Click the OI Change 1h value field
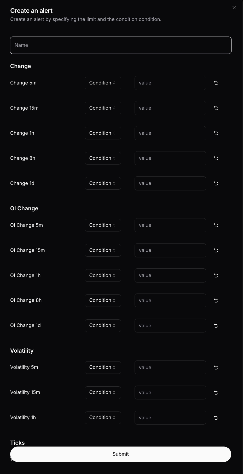 [170, 275]
